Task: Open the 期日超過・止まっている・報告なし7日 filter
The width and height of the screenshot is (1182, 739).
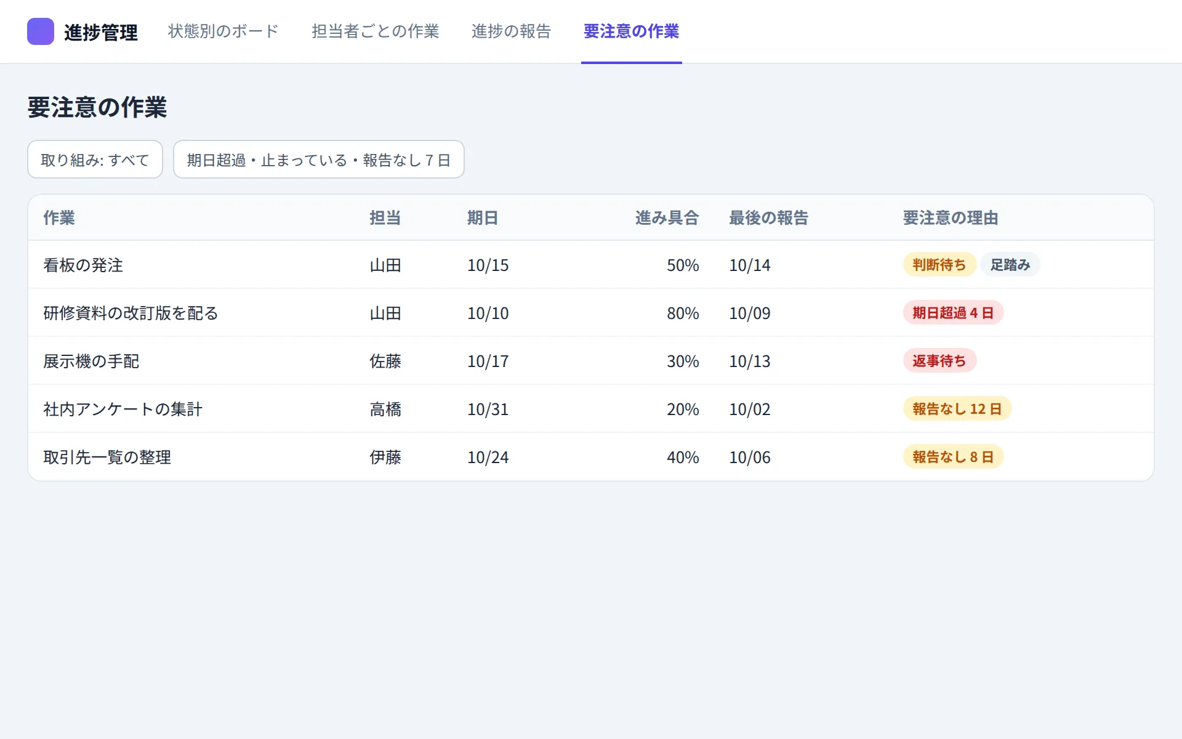Action: pyautogui.click(x=318, y=160)
